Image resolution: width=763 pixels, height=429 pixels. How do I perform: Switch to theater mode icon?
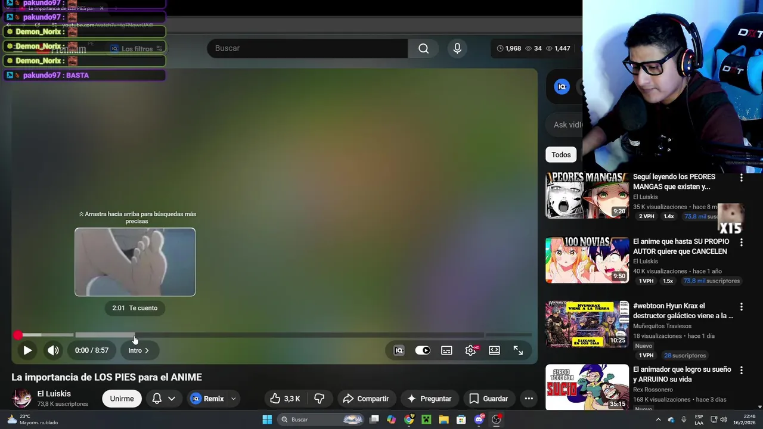494,350
